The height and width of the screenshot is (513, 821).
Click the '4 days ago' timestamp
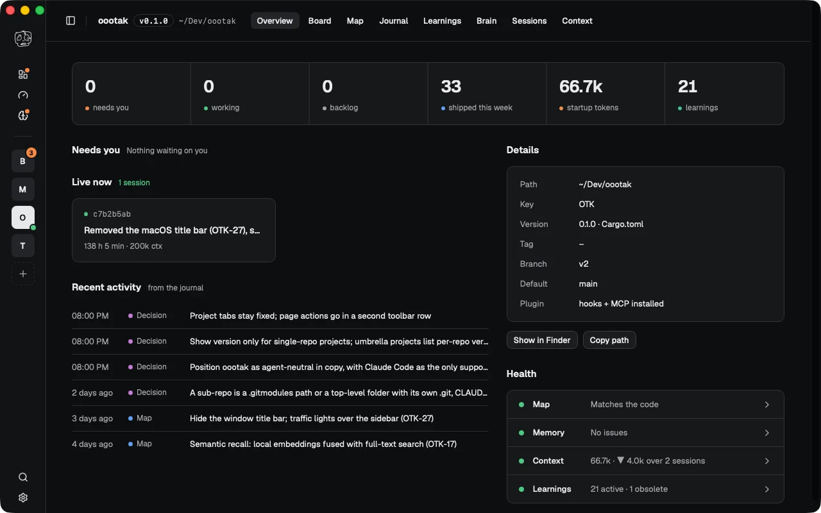coord(92,444)
